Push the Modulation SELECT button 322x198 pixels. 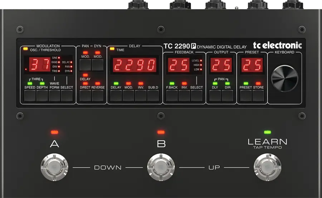pos(67,96)
